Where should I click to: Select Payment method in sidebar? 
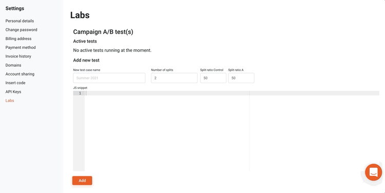21,47
